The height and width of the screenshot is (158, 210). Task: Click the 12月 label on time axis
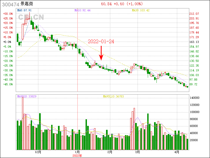coord(38,152)
